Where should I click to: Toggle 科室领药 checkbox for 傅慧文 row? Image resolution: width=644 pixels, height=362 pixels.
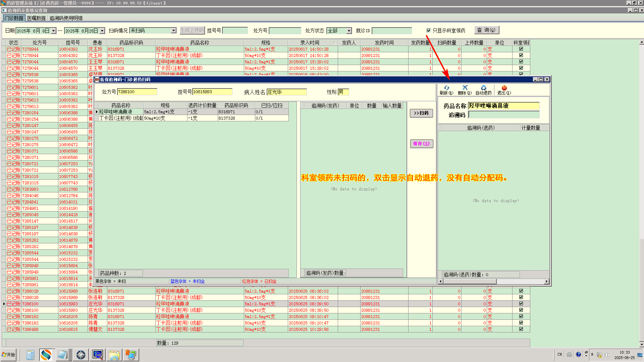[521, 329]
